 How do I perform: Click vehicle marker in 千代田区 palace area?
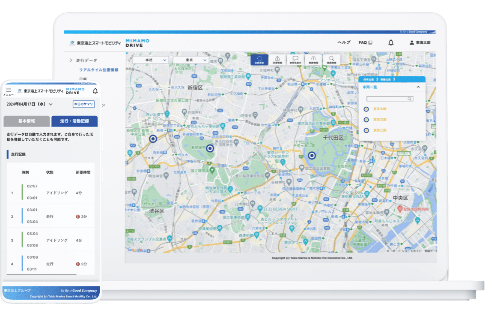[x=312, y=155]
